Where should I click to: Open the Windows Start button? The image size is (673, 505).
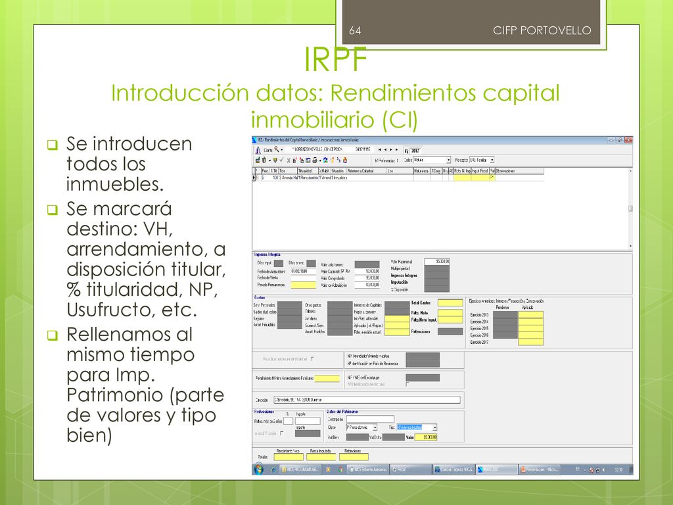259,469
